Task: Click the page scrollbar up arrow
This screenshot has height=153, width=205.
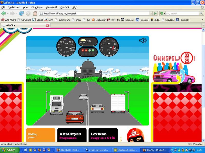Action: click(203, 30)
